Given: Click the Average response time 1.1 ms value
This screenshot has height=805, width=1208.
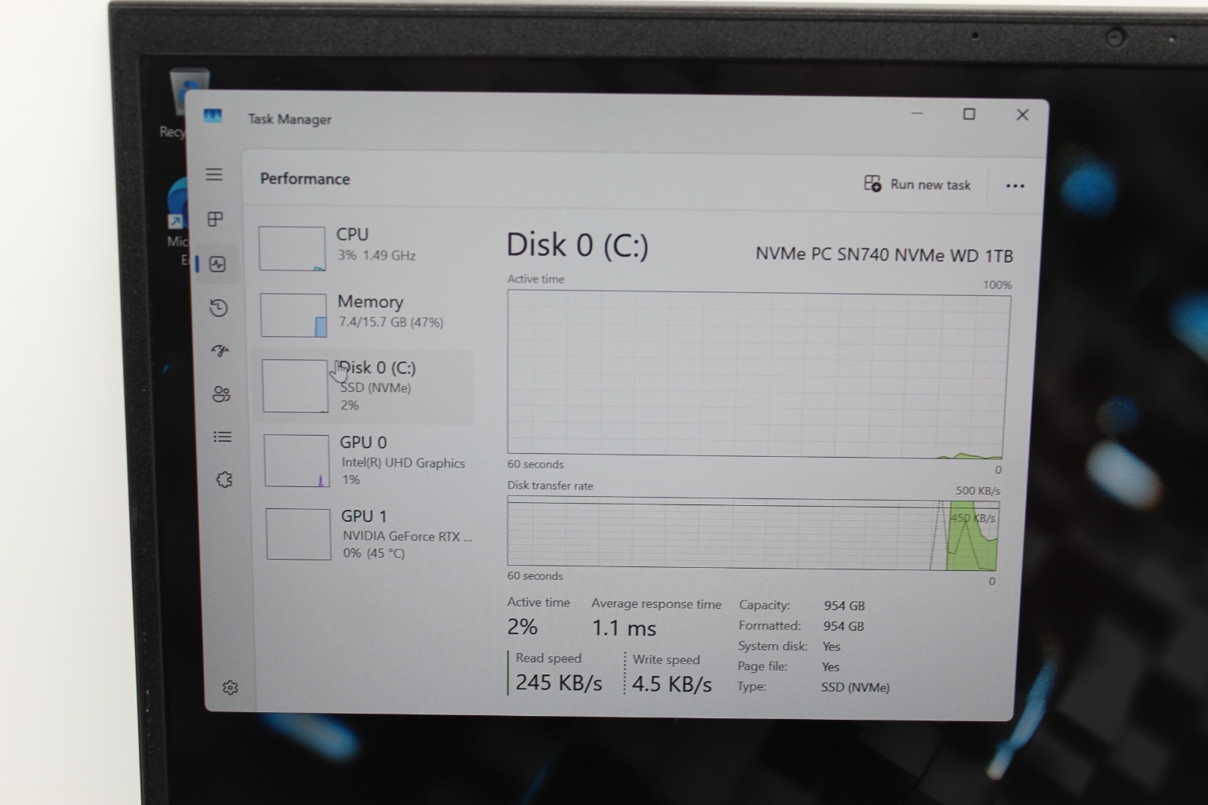Looking at the screenshot, I should [x=624, y=628].
